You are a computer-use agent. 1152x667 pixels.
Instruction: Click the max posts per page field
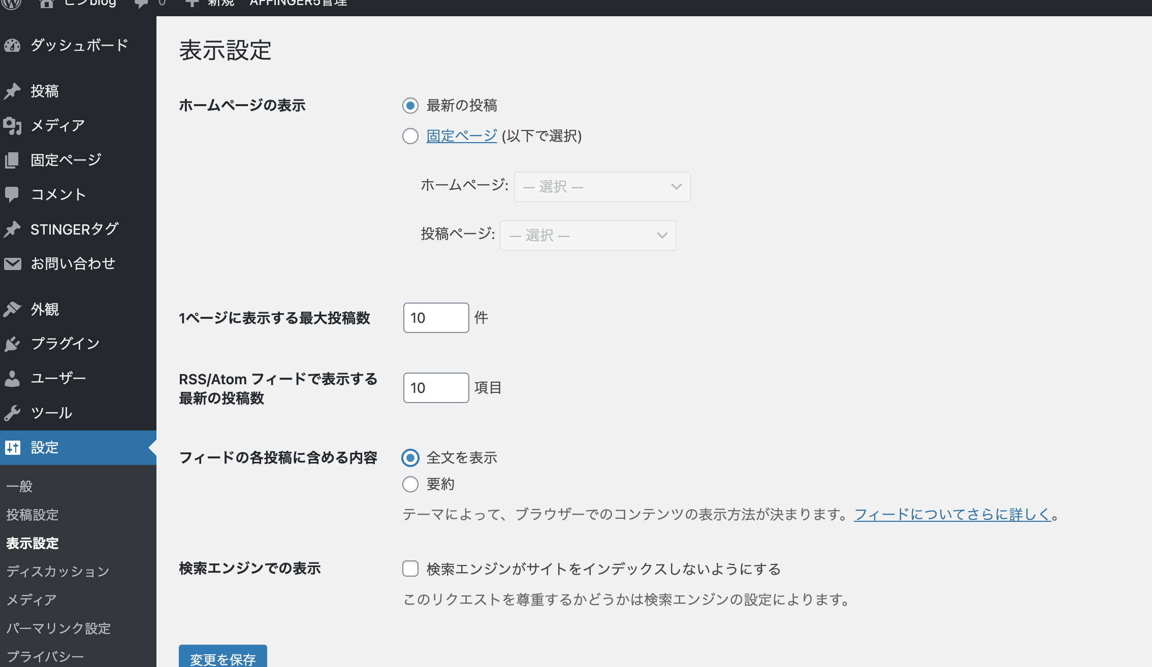point(436,318)
